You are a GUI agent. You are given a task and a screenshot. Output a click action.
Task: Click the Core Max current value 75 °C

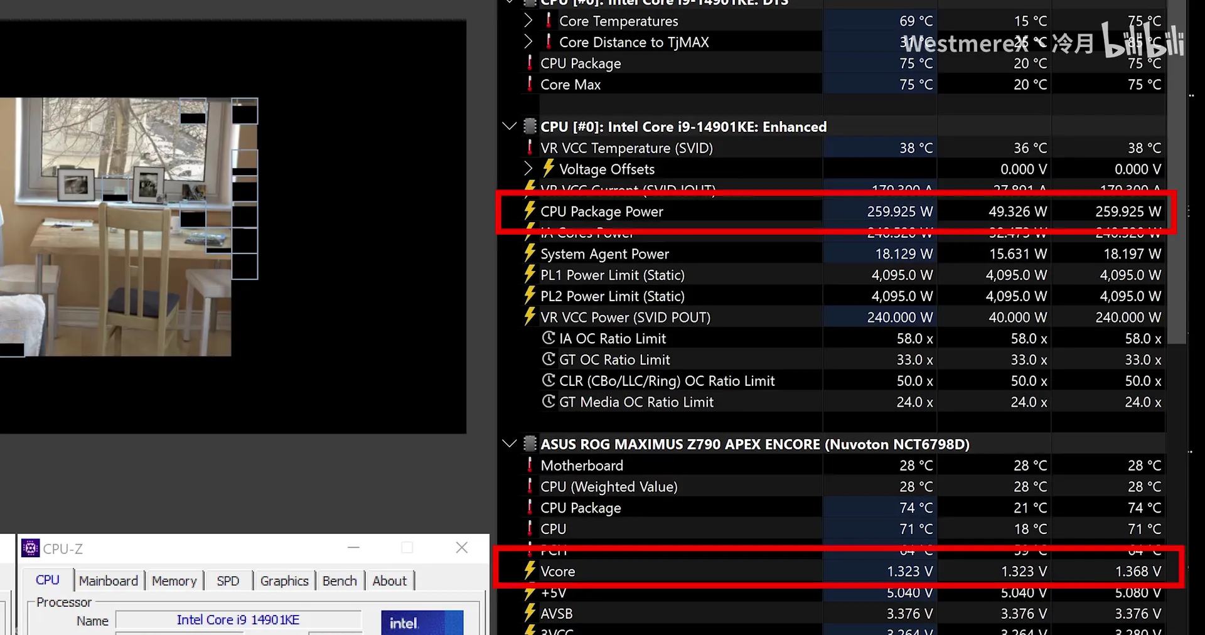[916, 84]
